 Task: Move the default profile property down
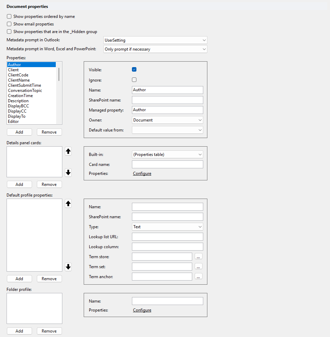pos(68,267)
